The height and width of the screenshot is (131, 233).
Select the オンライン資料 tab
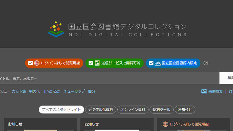tap(133, 109)
